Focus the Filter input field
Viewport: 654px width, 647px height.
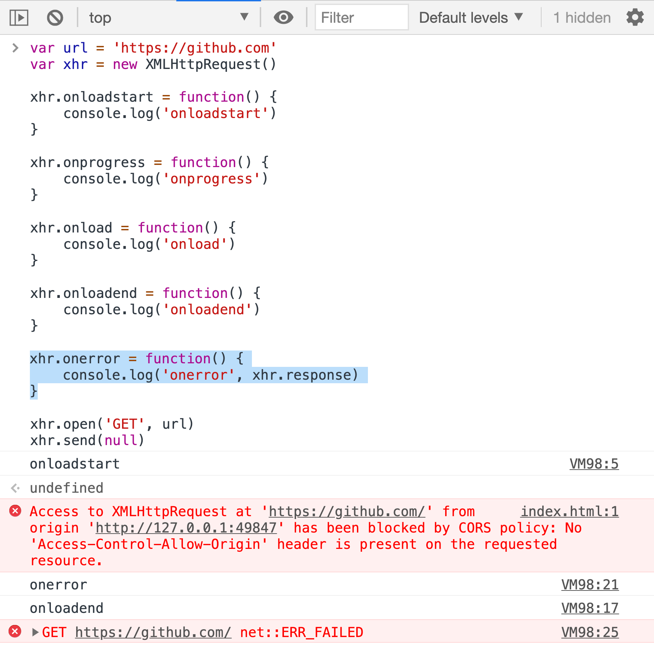pos(362,17)
